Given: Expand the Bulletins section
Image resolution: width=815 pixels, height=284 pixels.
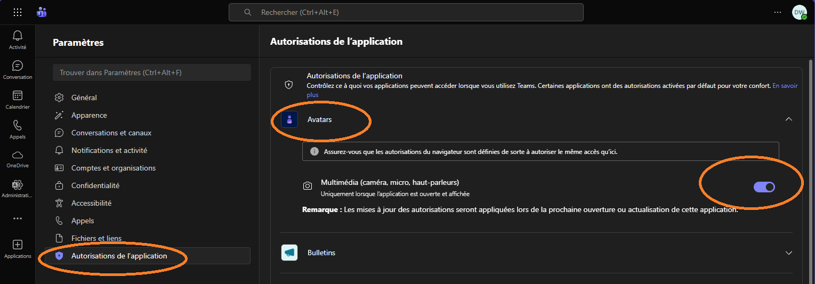Looking at the screenshot, I should 788,253.
